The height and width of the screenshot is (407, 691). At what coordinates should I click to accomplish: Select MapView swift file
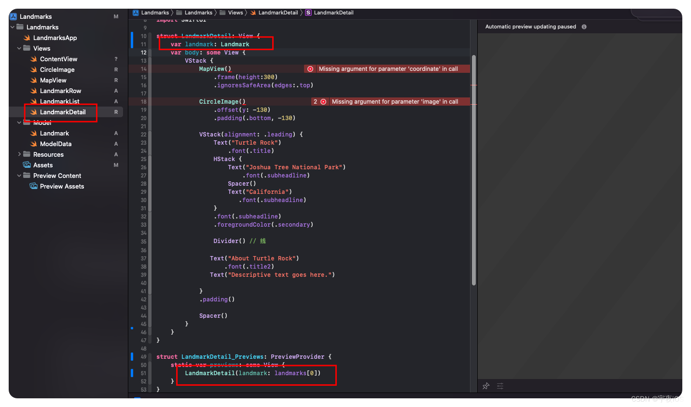53,80
